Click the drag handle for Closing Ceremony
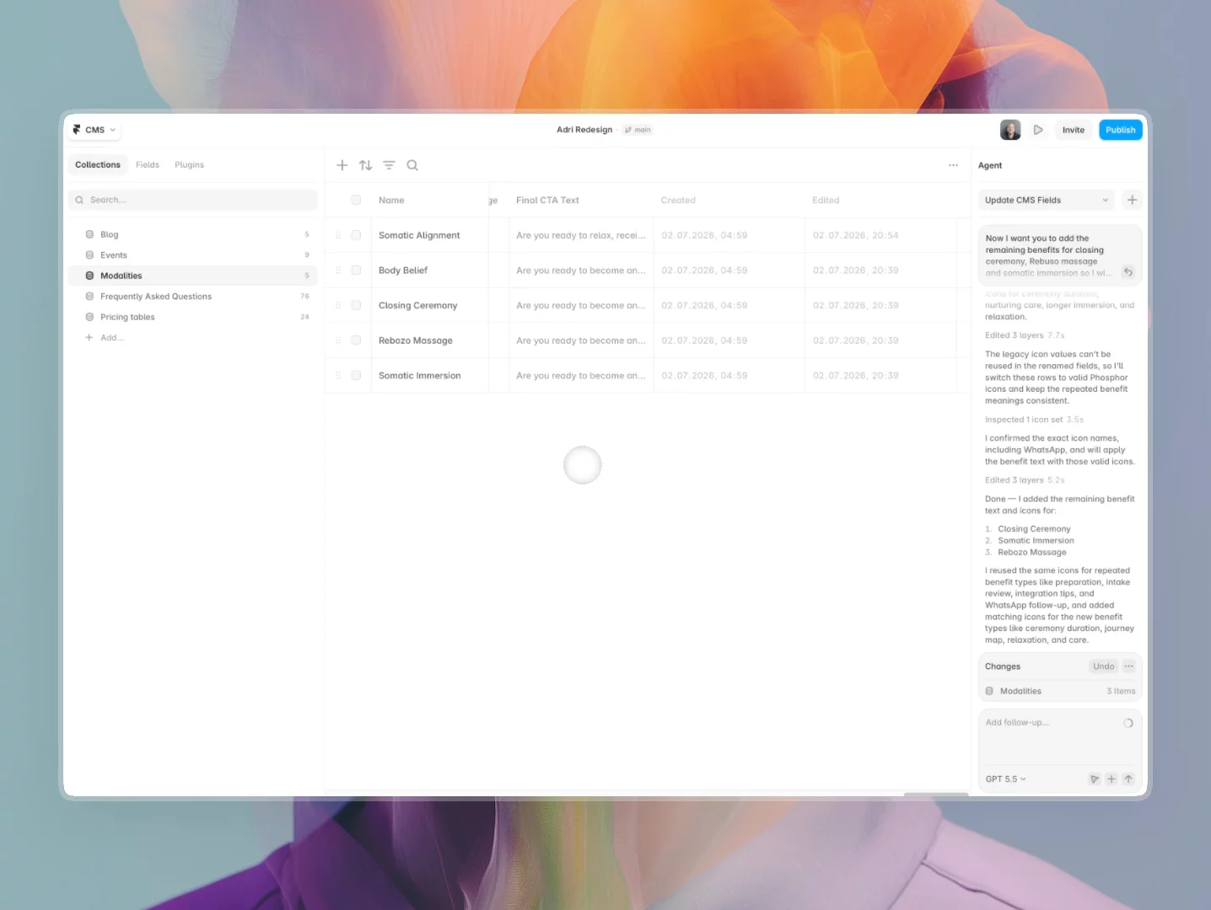Viewport: 1211px width, 910px height. pos(338,305)
